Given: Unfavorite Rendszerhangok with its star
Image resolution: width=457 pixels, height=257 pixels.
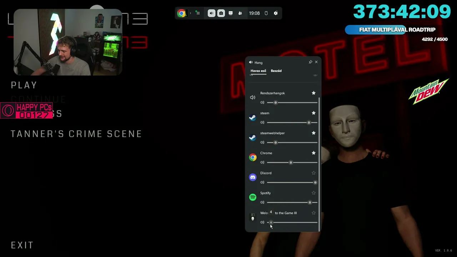Looking at the screenshot, I should click(x=313, y=93).
